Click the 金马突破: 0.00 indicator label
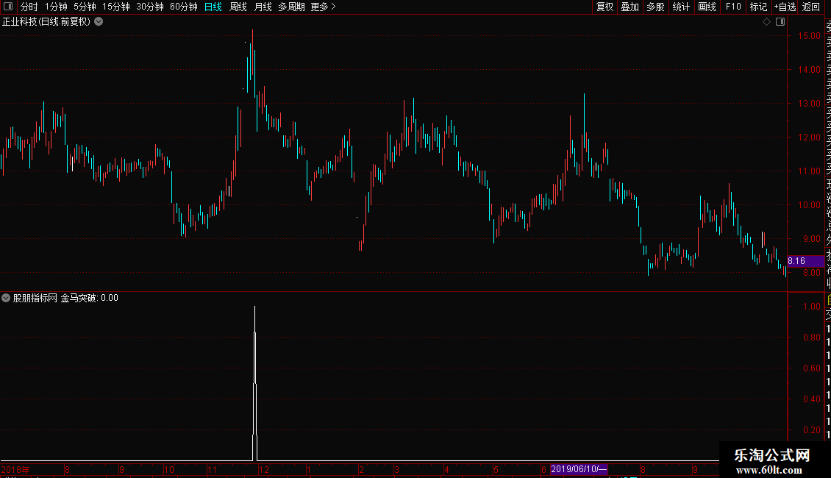The width and height of the screenshot is (831, 478). (x=89, y=298)
